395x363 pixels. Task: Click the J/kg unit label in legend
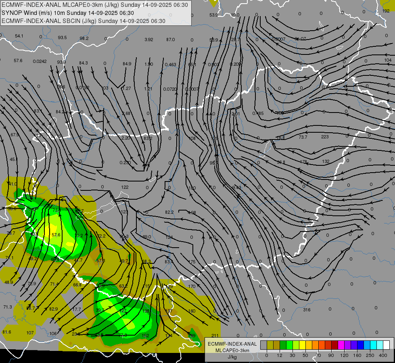point(232,357)
